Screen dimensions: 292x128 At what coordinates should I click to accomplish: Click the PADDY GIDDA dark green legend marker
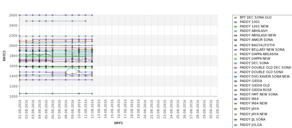tap(236, 81)
